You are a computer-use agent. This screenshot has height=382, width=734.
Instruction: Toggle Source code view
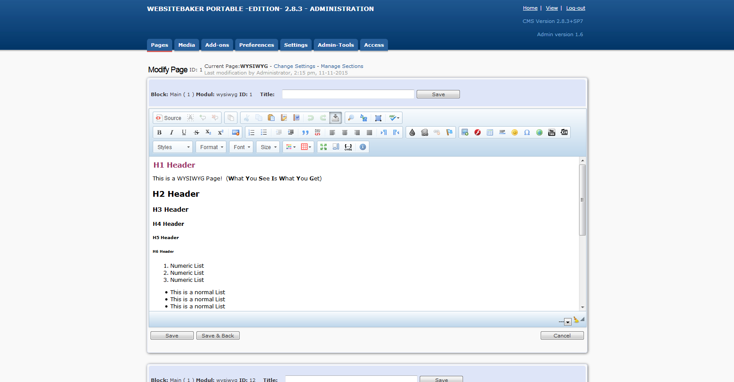(169, 118)
